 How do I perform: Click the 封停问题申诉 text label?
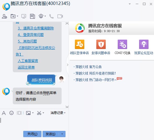point(101,53)
